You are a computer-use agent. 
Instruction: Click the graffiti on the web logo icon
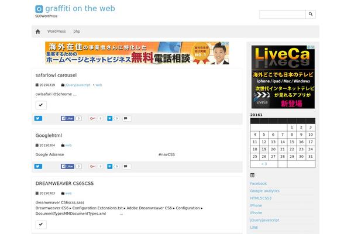[39, 9]
